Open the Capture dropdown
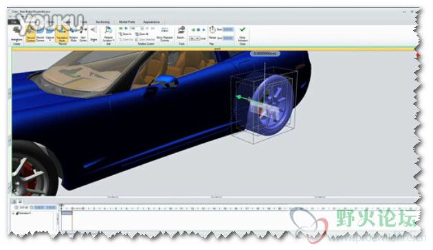 tap(49, 34)
